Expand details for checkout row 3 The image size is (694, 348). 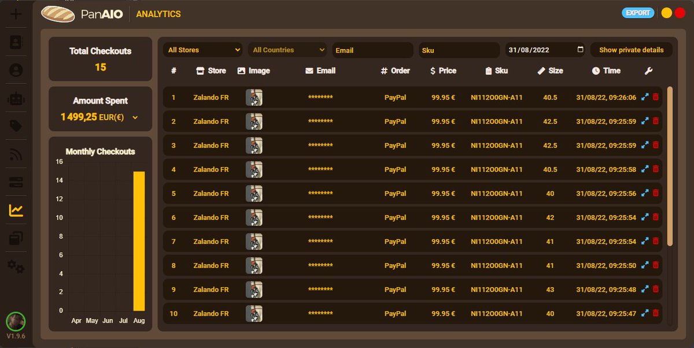coord(645,145)
